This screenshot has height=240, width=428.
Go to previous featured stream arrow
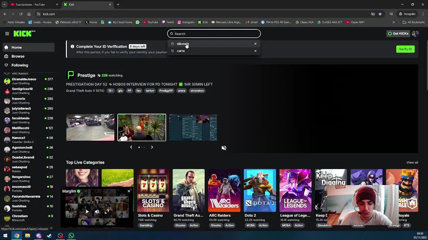[131, 147]
